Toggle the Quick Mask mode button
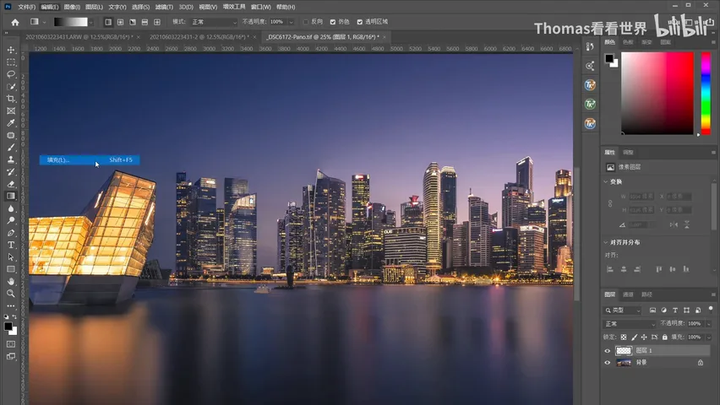The width and height of the screenshot is (720, 405). (x=11, y=344)
